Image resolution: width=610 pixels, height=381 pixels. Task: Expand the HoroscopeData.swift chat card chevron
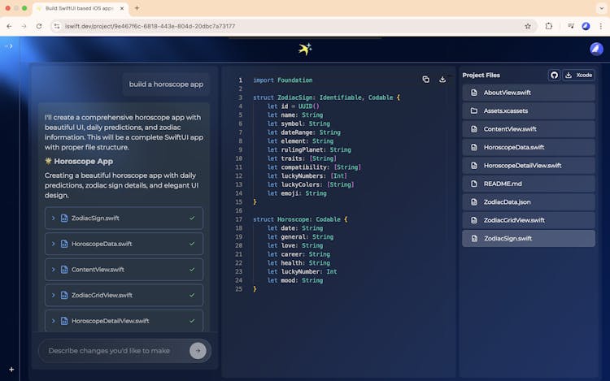click(x=54, y=244)
